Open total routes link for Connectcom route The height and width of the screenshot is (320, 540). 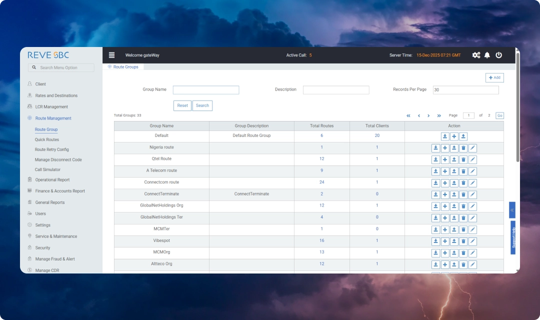click(321, 182)
